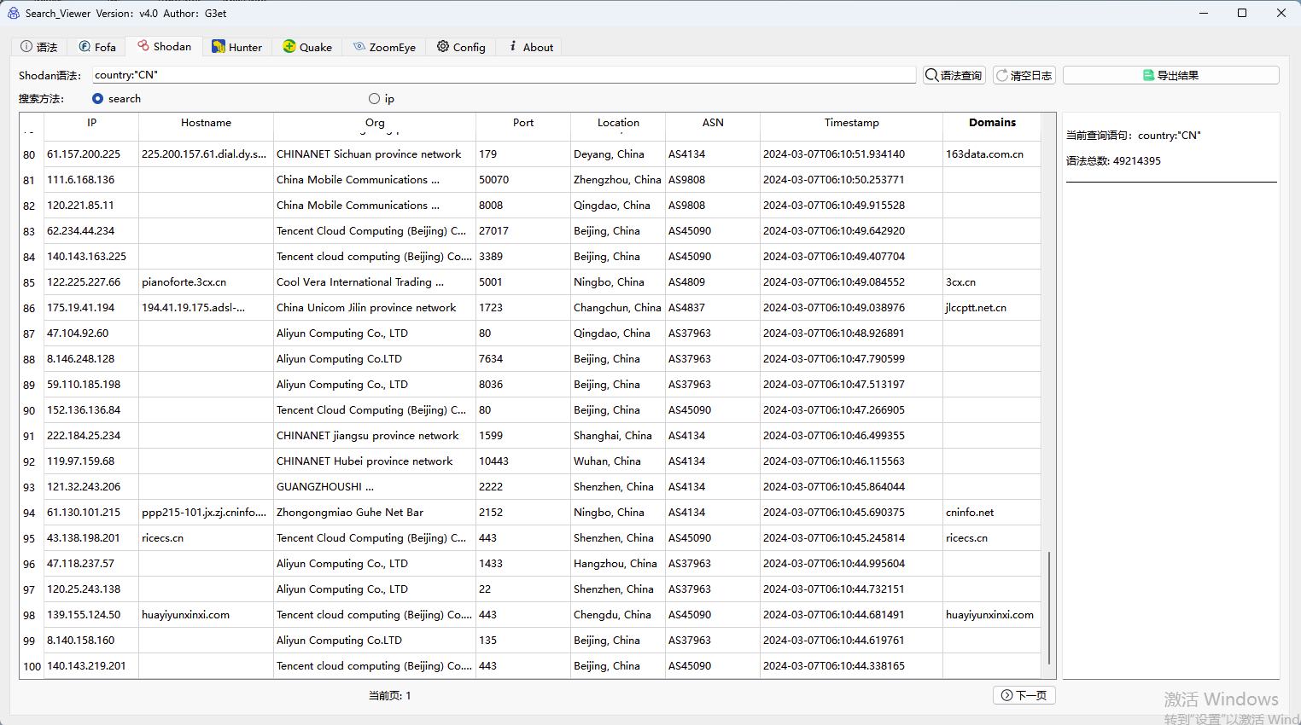Click ASN cell AS4809
The height and width of the screenshot is (725, 1301).
click(713, 282)
